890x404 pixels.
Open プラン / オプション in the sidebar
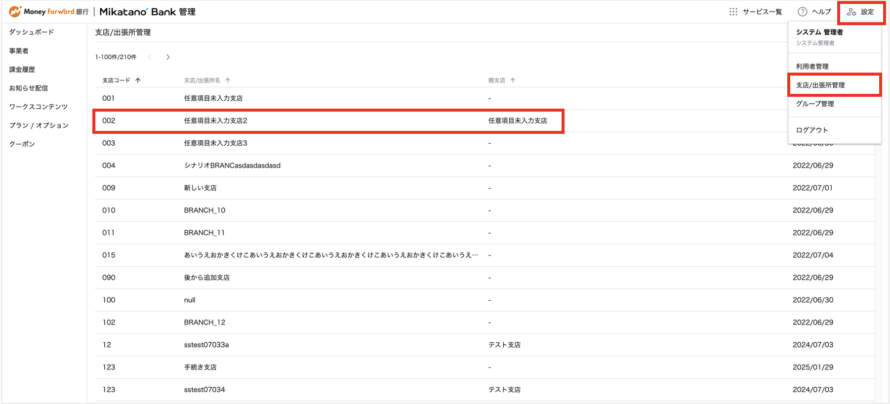click(x=39, y=125)
